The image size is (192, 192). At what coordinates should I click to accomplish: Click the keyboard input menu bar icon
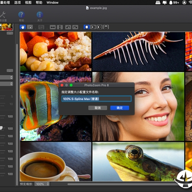tap(158, 3)
